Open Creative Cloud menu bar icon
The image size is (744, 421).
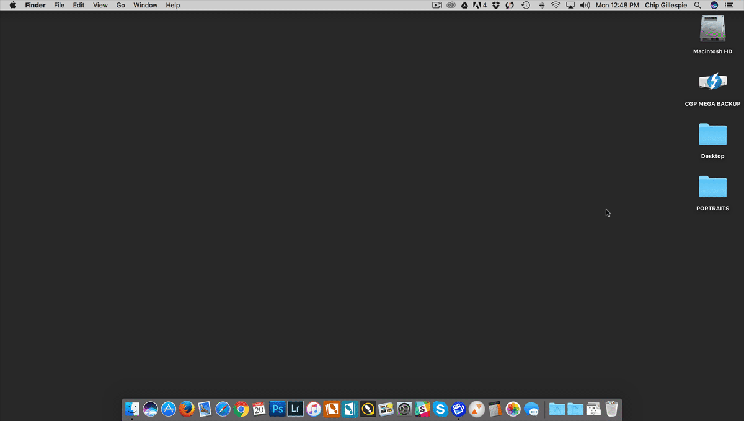pos(451,5)
